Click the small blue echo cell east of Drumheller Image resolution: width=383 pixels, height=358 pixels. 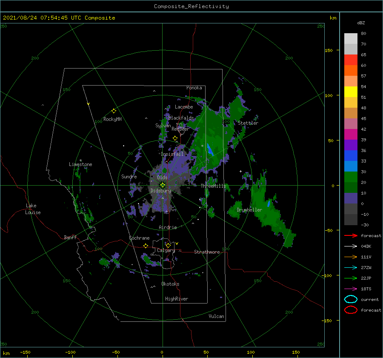coord(269,203)
